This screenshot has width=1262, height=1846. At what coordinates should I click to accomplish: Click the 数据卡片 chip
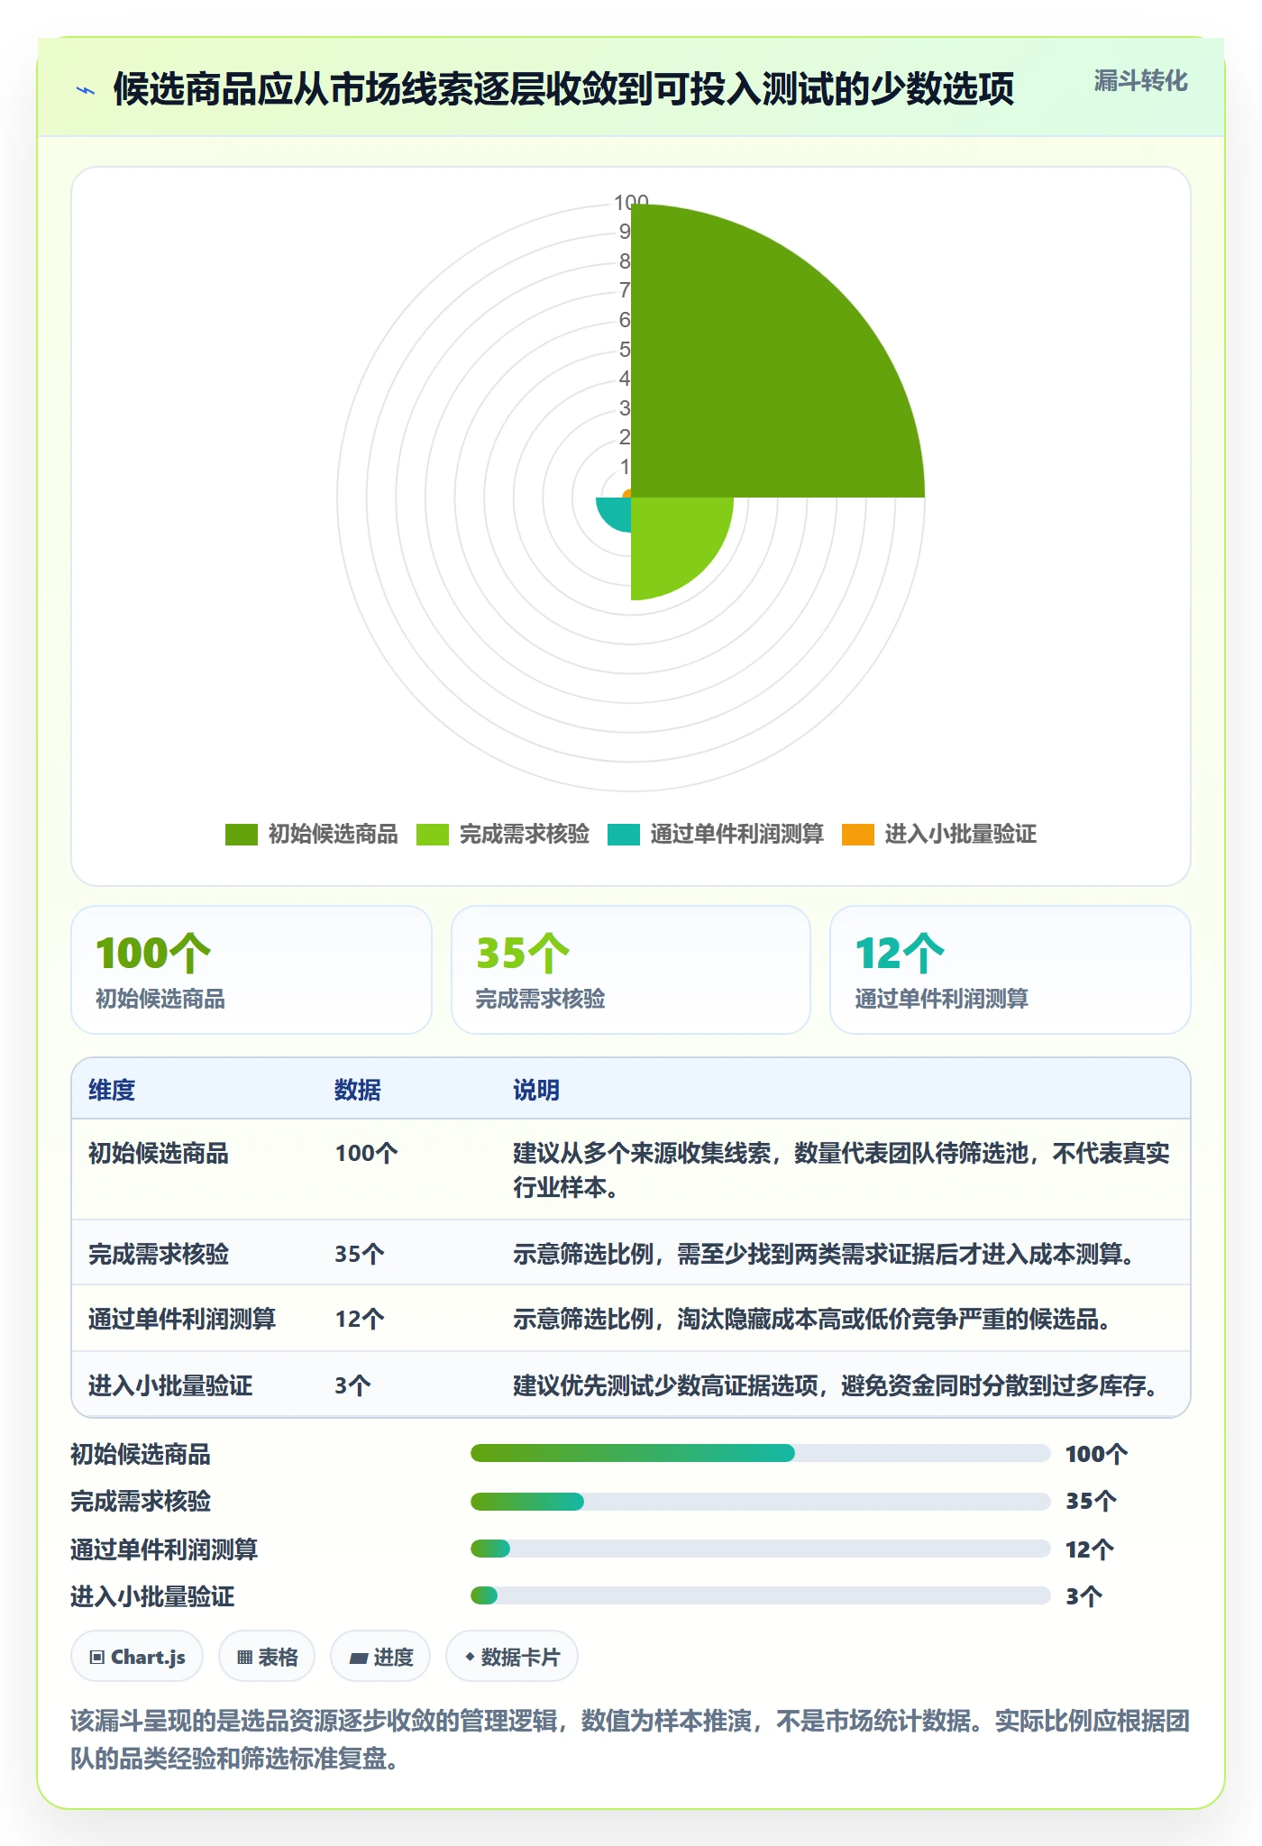tap(512, 1657)
